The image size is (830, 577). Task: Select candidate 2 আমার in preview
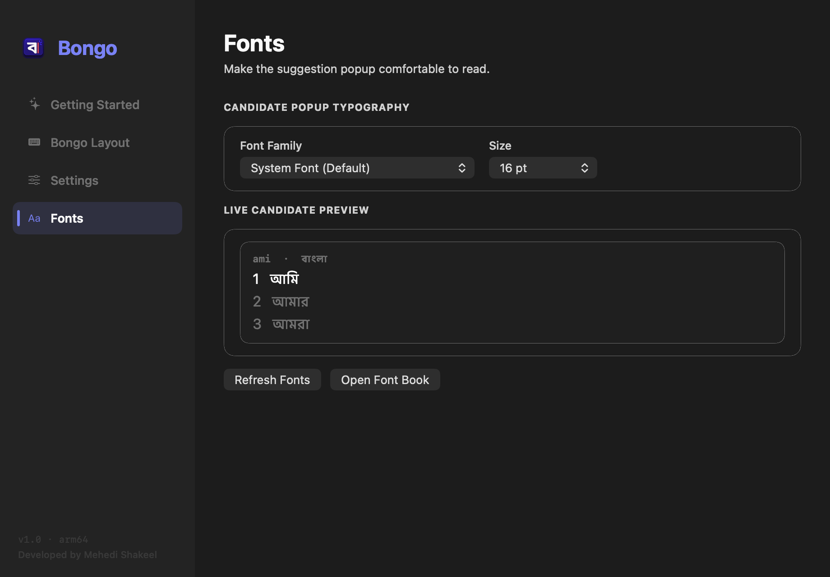click(281, 302)
